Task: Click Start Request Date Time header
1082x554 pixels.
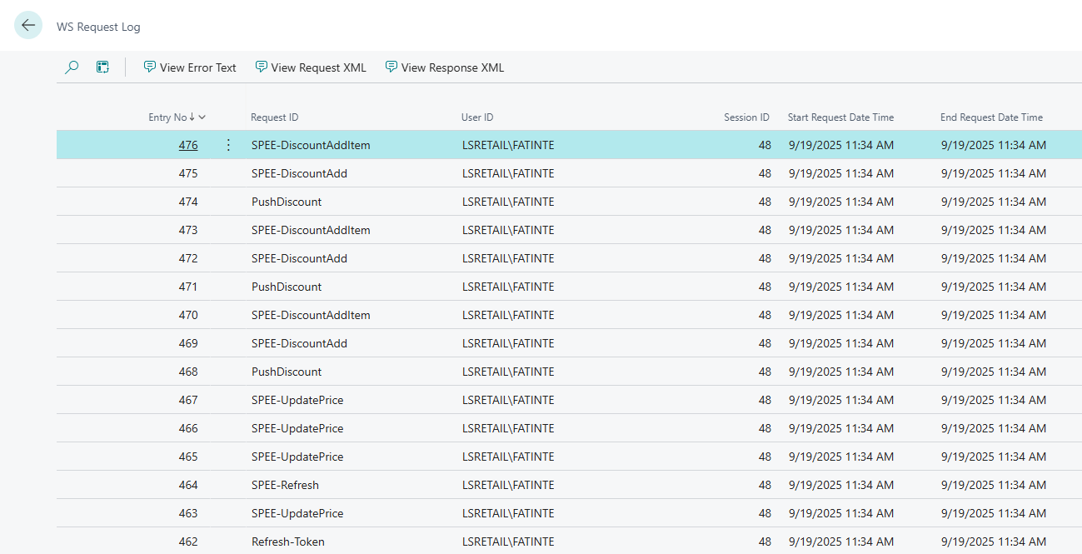Action: pyautogui.click(x=840, y=117)
